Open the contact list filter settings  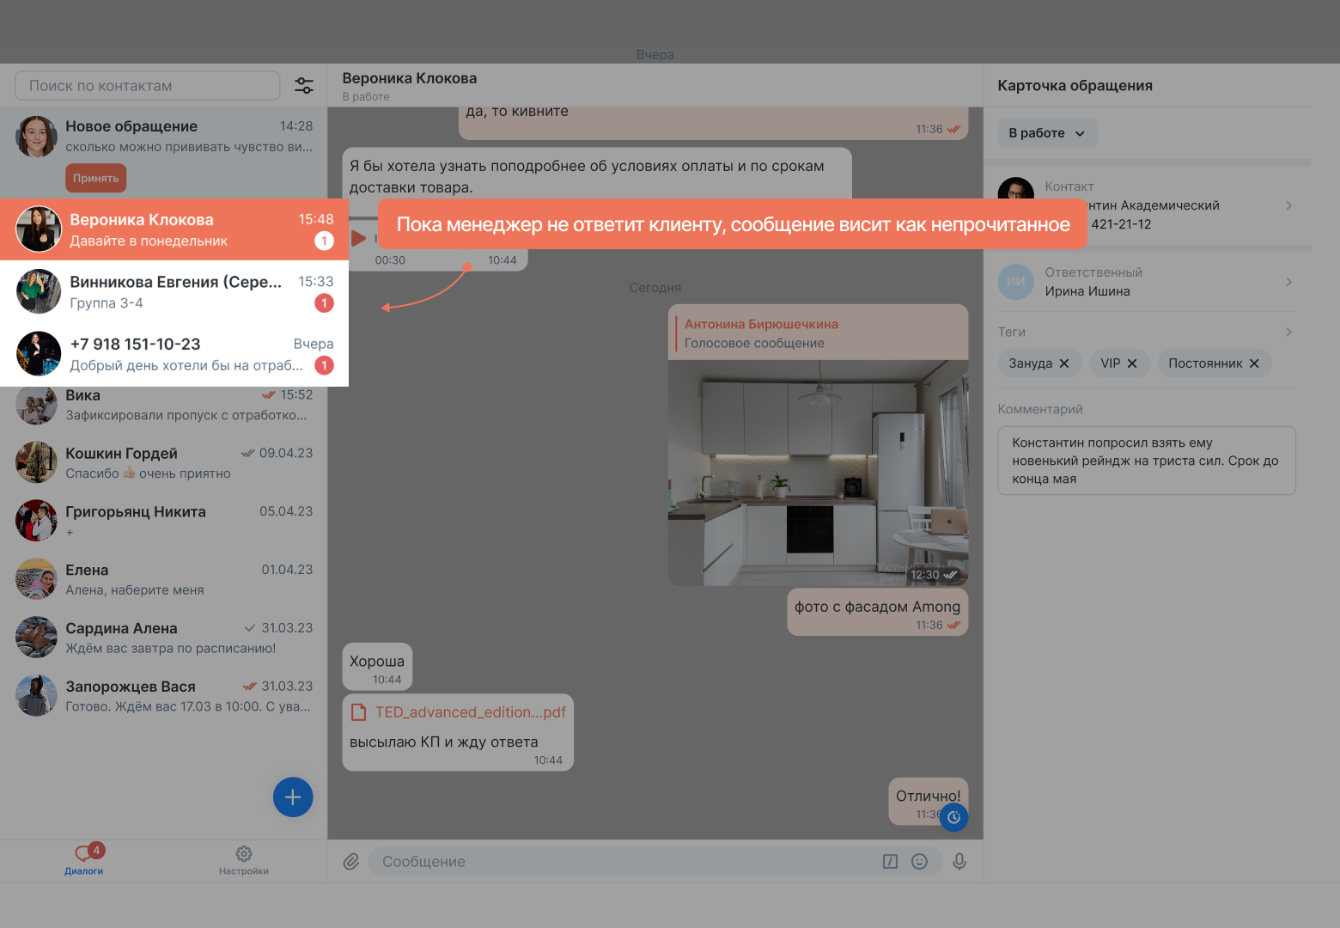coord(304,85)
